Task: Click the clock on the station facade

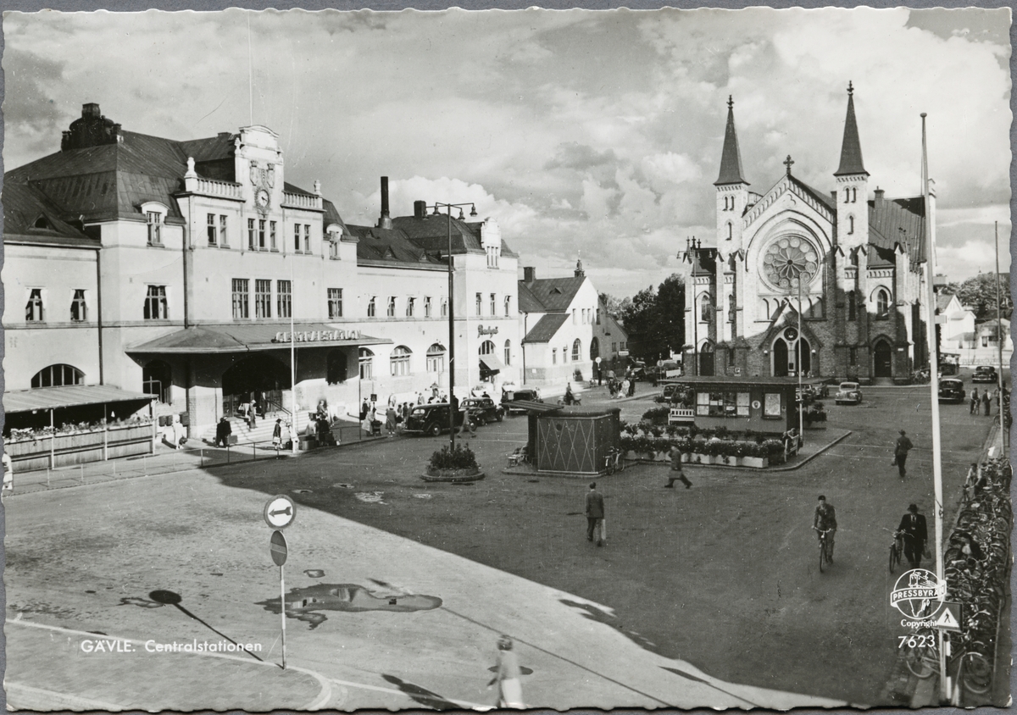Action: 262,197
